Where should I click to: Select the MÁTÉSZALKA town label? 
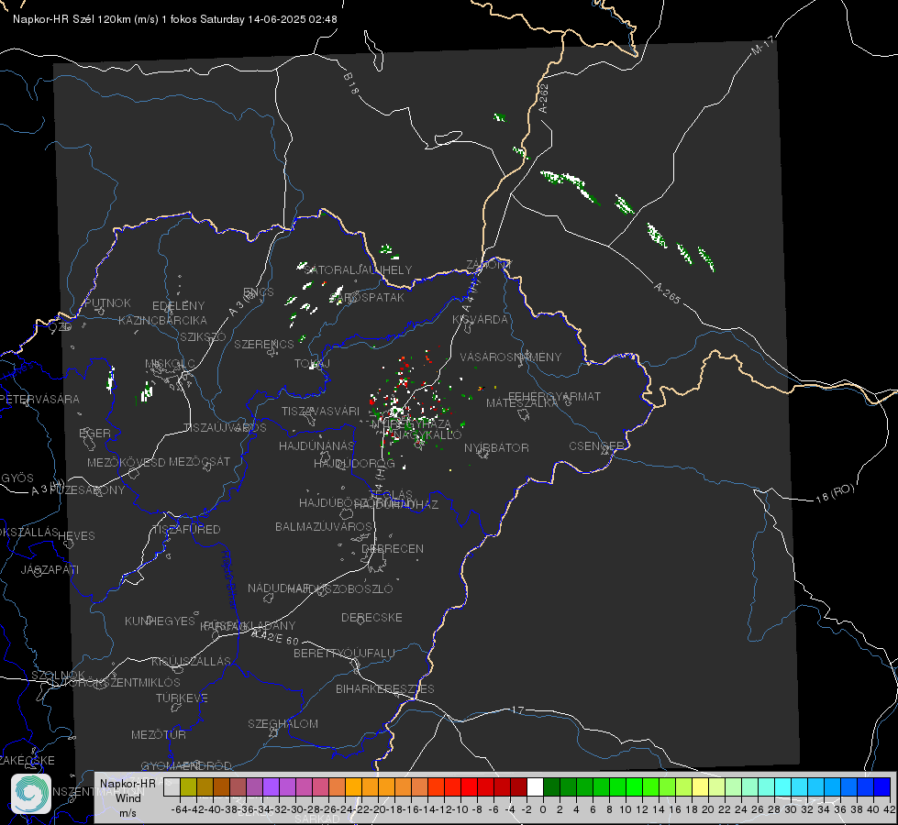[522, 403]
